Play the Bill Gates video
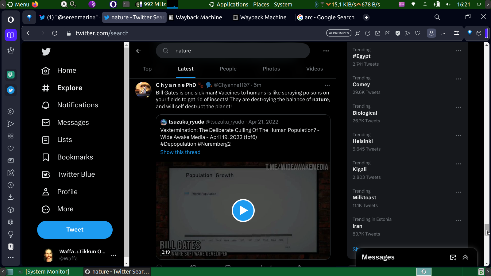 tap(243, 210)
